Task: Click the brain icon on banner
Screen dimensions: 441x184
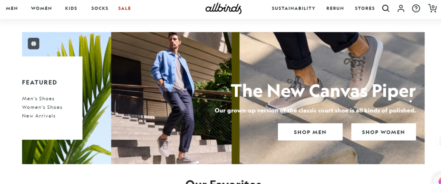Action: coord(34,43)
